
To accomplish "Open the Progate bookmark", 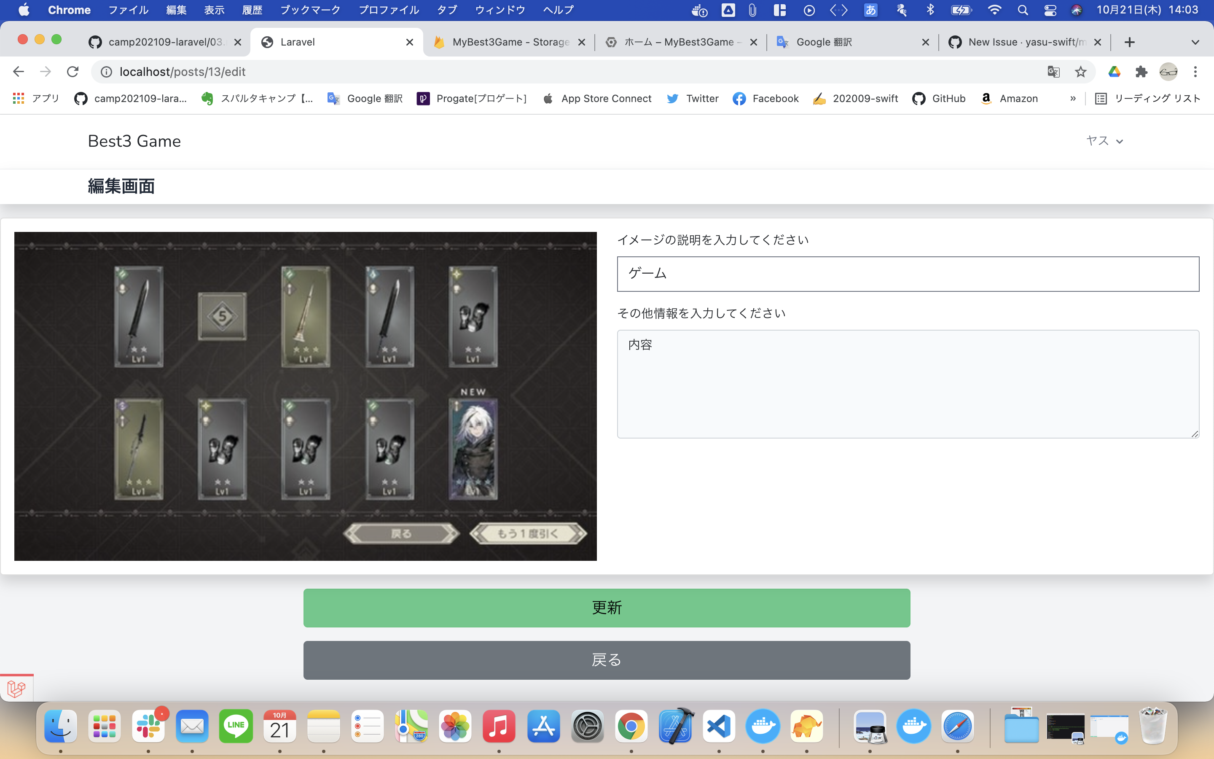I will (x=472, y=98).
